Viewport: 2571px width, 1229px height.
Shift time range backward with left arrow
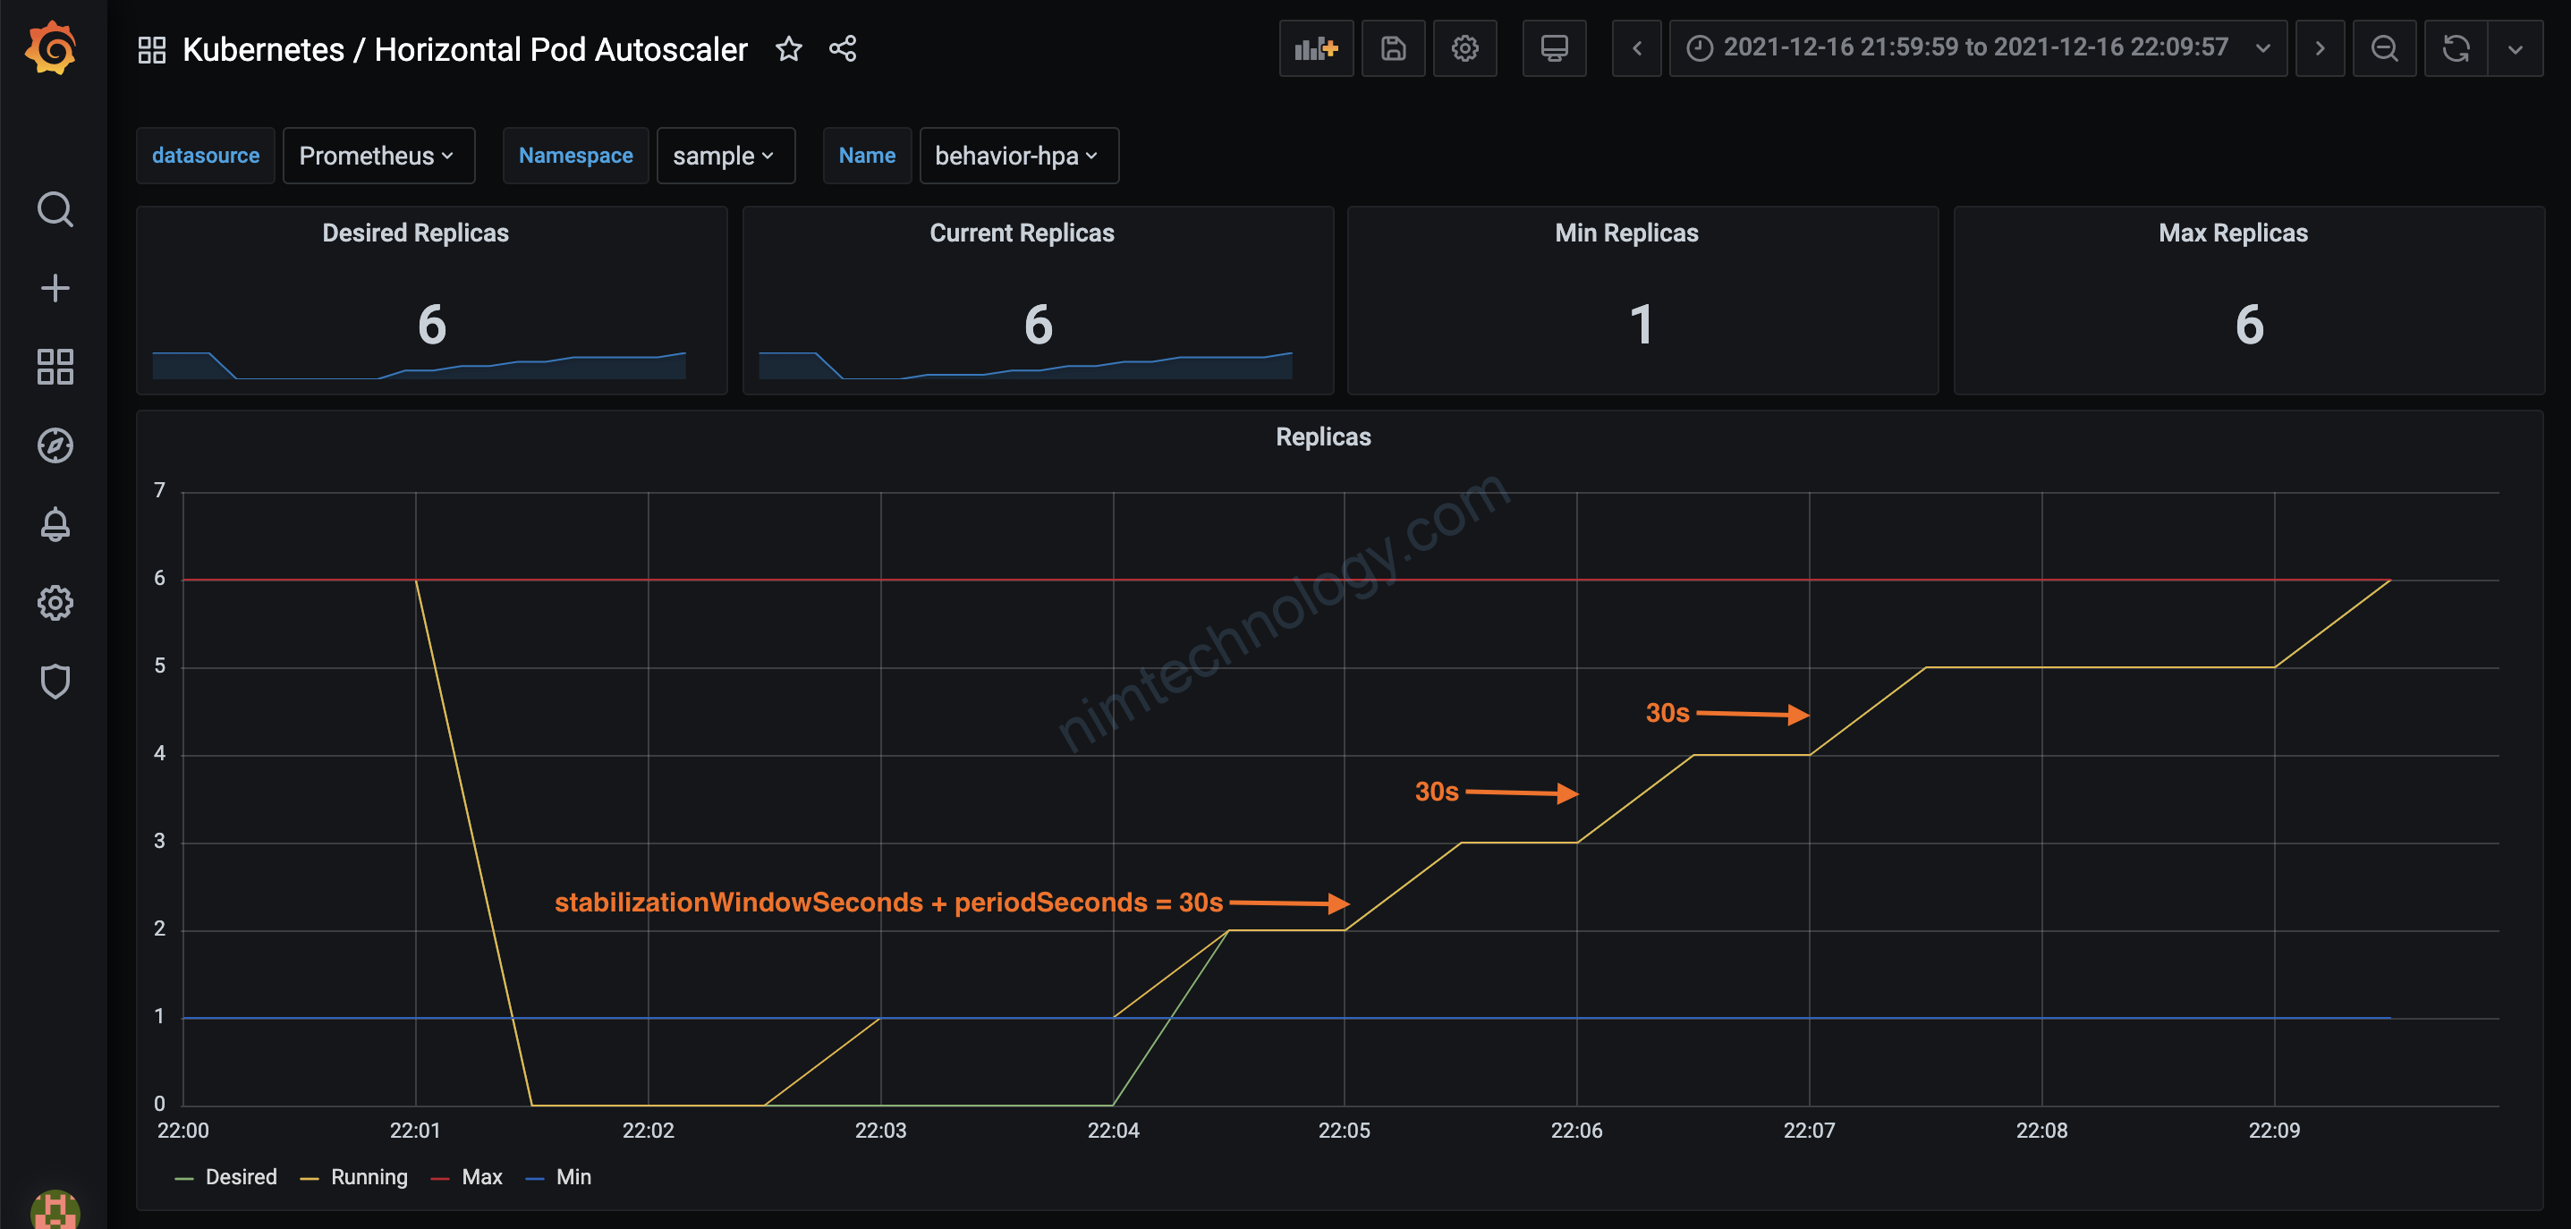1636,48
